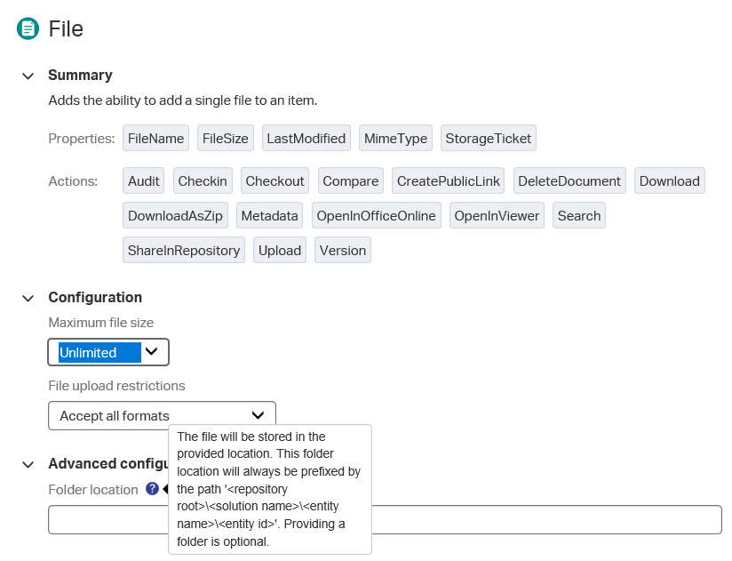Click the Audit action tag

tap(144, 180)
